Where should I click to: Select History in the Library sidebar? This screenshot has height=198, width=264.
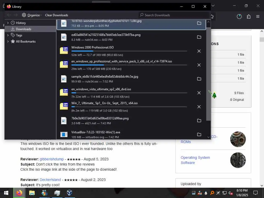pyautogui.click(x=21, y=23)
